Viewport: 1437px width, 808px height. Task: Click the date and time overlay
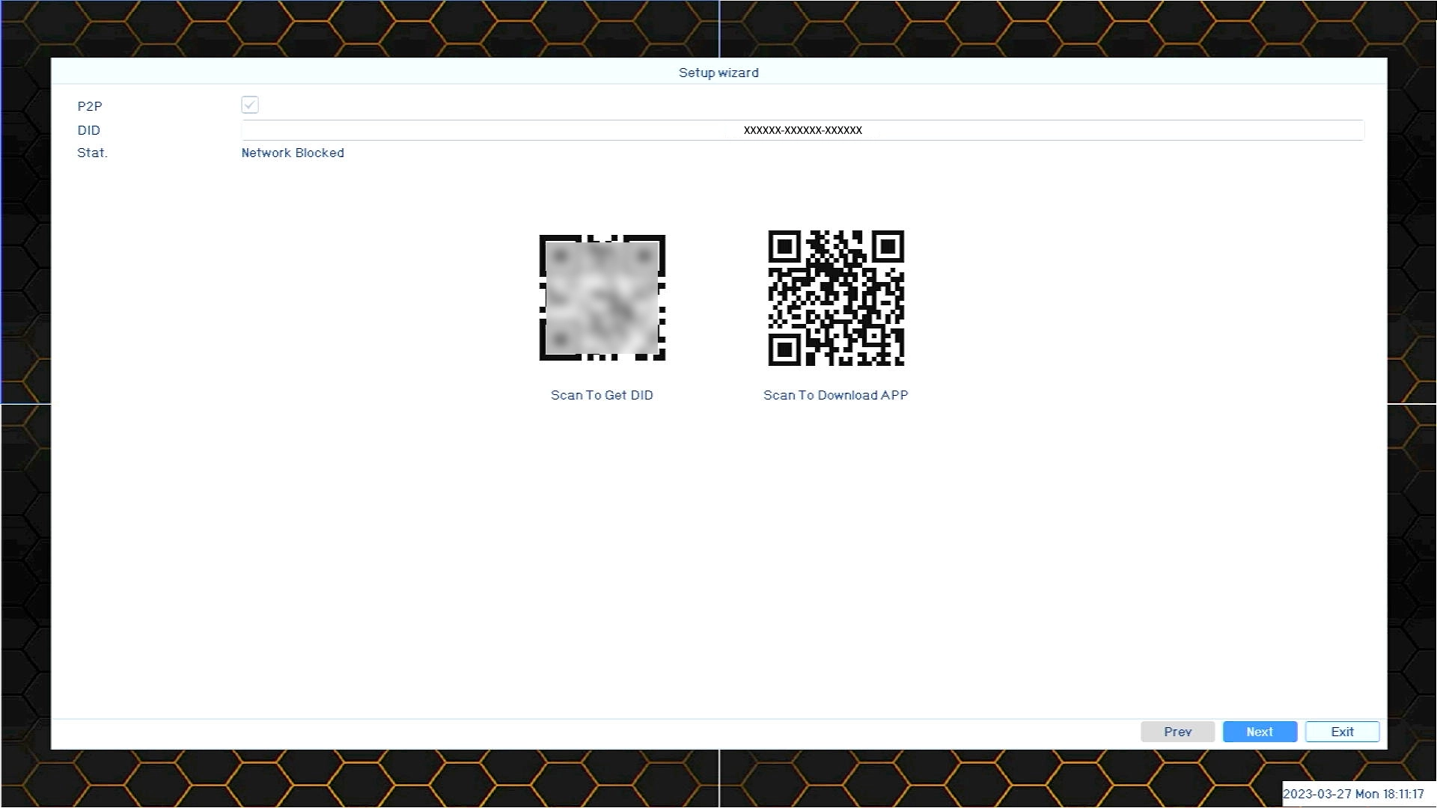[1353, 794]
